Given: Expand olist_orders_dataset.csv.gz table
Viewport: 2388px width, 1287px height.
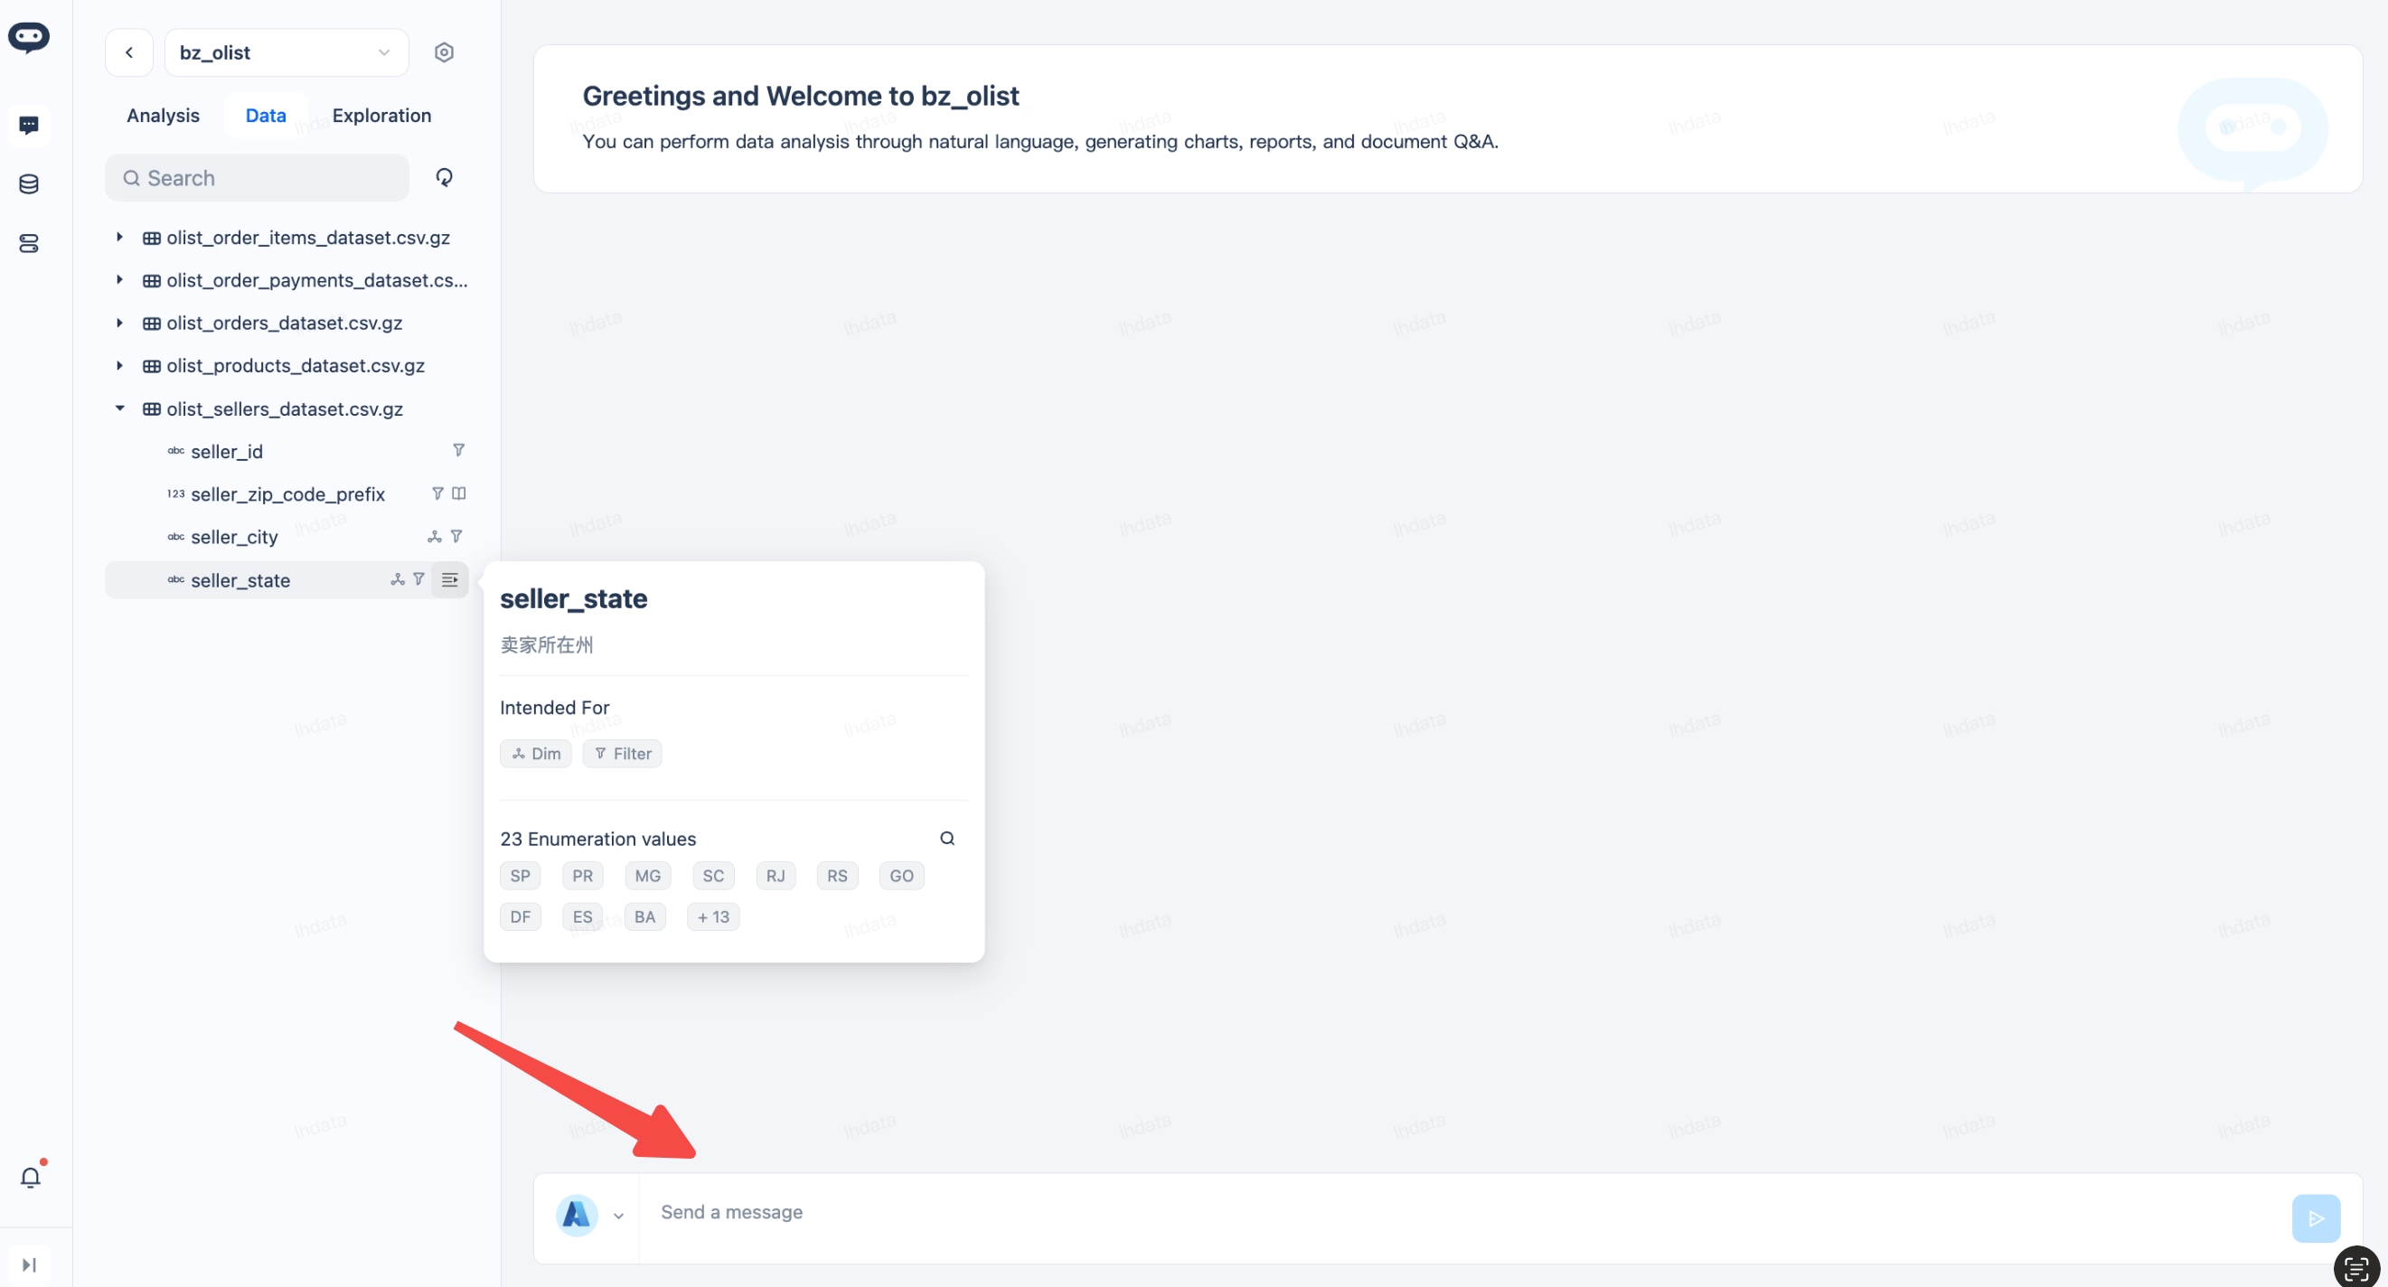Looking at the screenshot, I should tap(119, 323).
